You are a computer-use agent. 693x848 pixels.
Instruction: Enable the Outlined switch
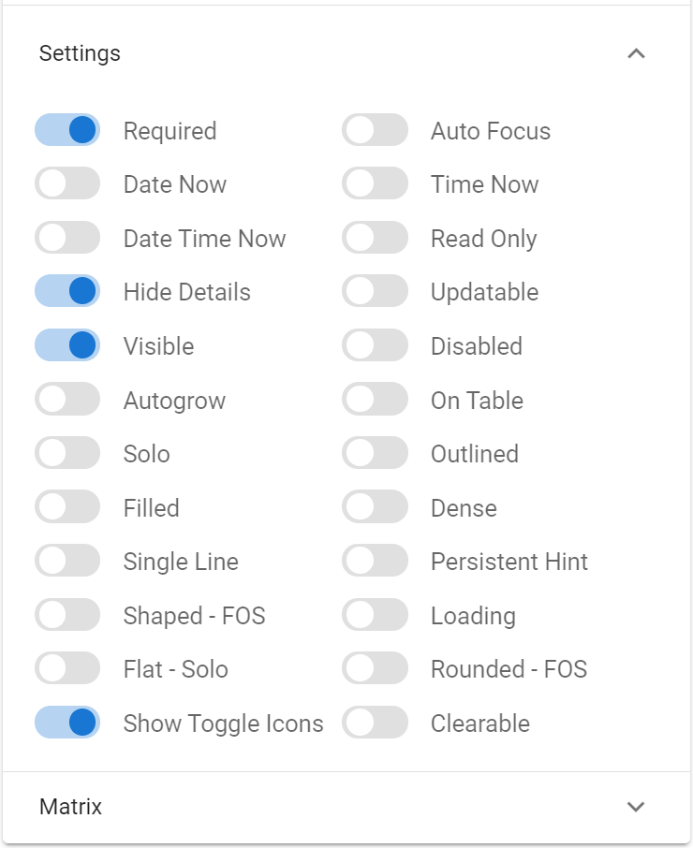tap(375, 454)
